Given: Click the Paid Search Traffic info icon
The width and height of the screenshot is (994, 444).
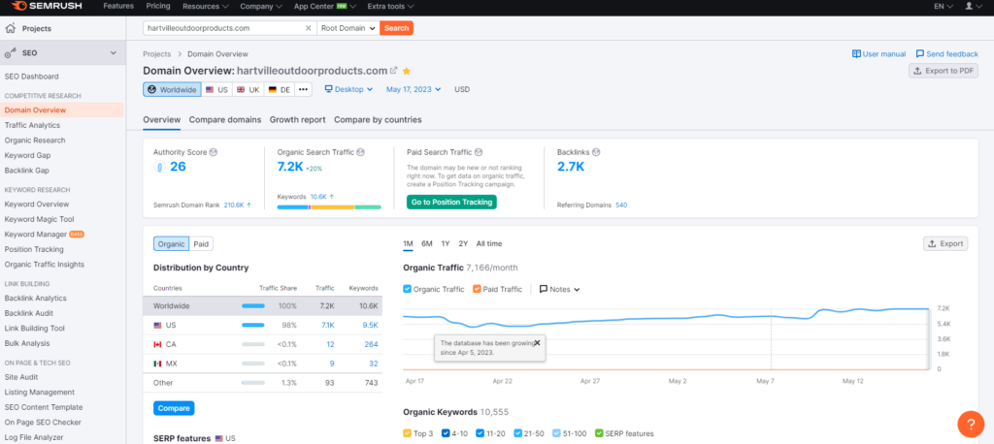Looking at the screenshot, I should [x=479, y=152].
